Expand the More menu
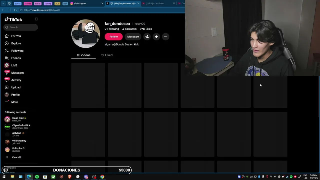 (x=14, y=102)
